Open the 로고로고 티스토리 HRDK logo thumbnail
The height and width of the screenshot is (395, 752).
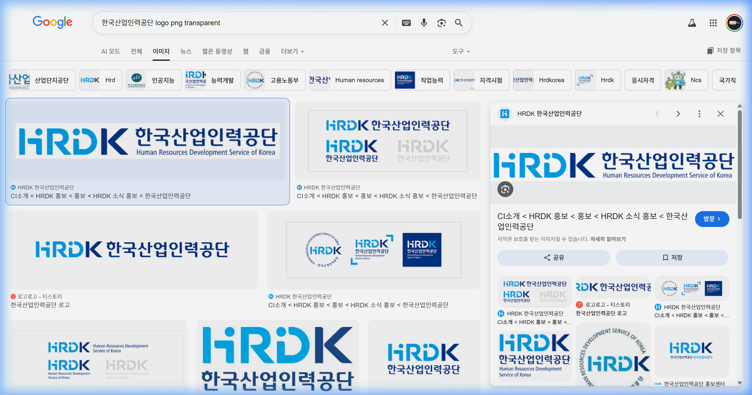133,250
